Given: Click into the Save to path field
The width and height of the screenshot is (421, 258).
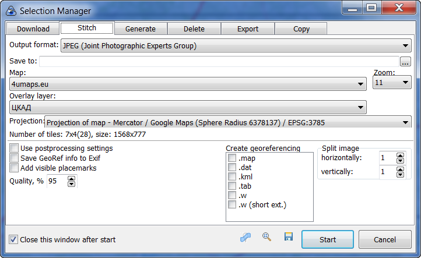Looking at the screenshot, I should click(219, 61).
